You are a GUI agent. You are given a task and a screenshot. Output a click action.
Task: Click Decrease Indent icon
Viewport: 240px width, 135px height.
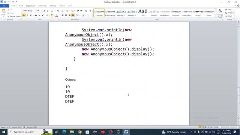coord(78,11)
